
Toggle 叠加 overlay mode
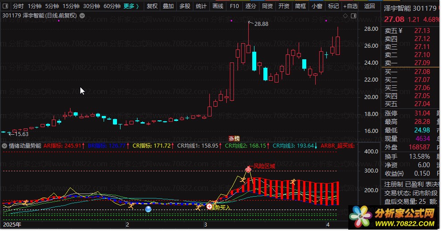click(x=168, y=6)
